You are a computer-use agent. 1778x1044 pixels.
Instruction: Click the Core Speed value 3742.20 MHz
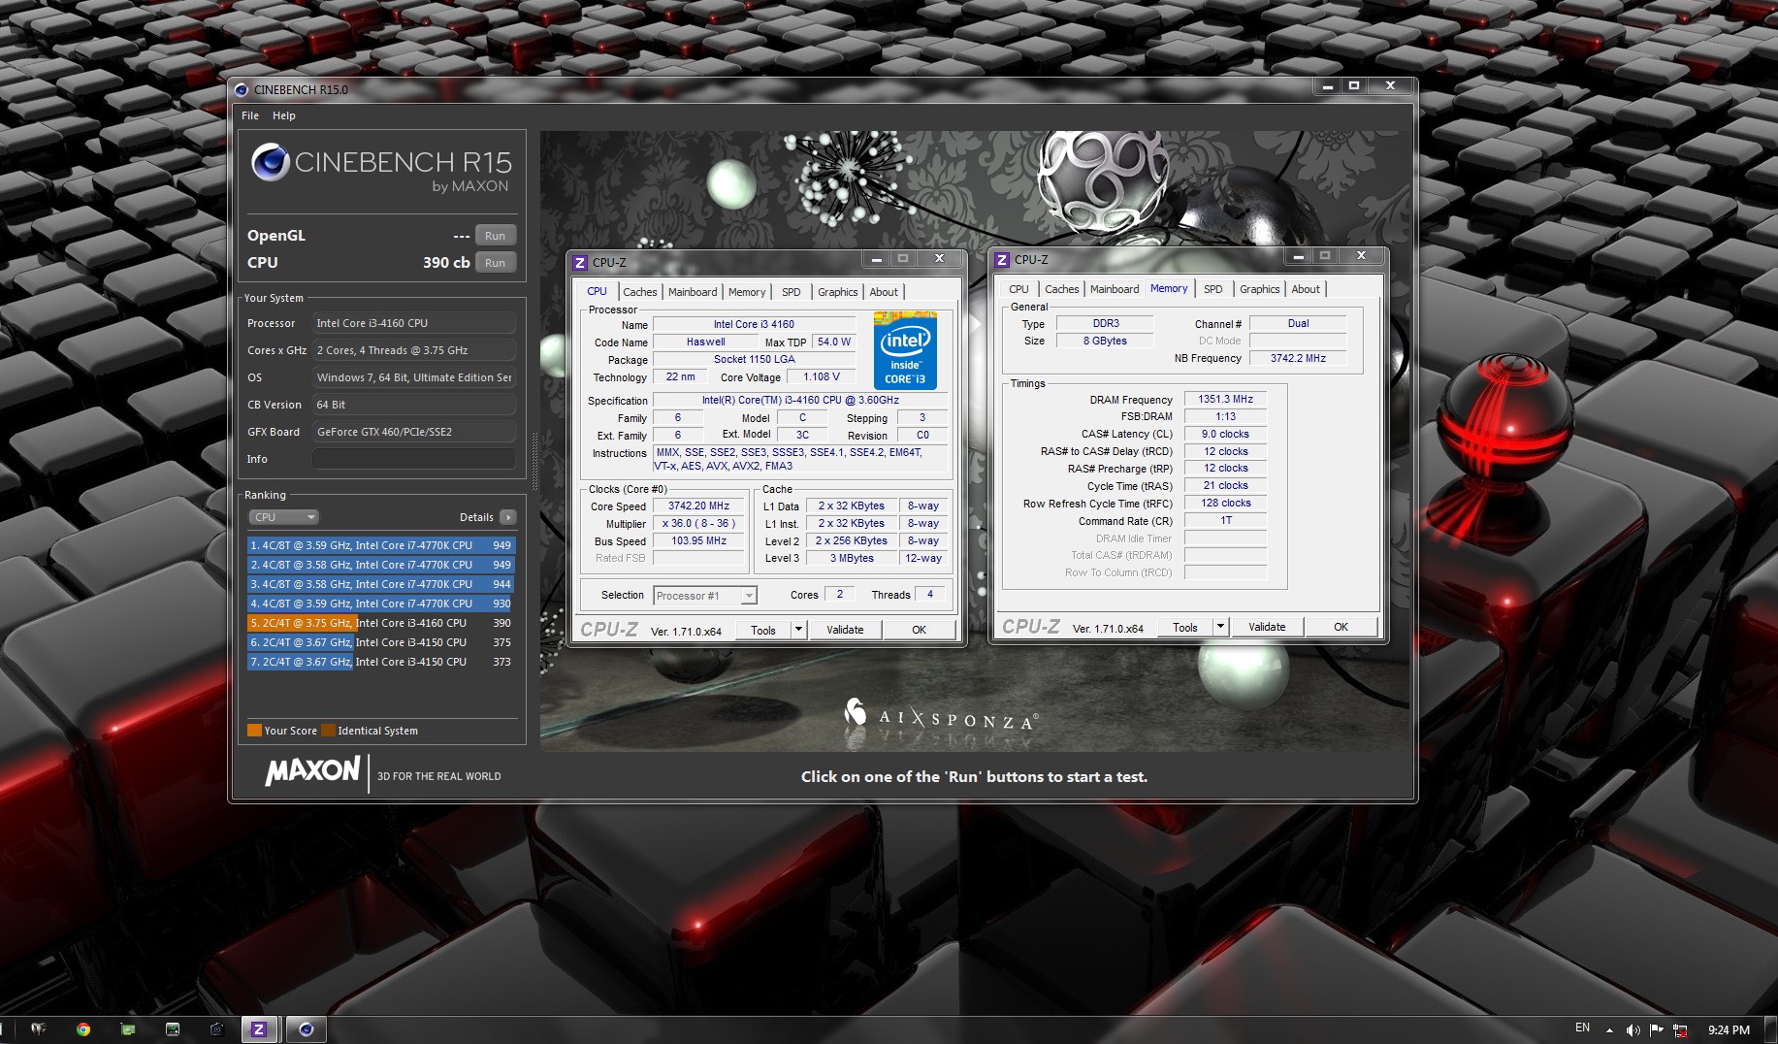click(x=698, y=506)
